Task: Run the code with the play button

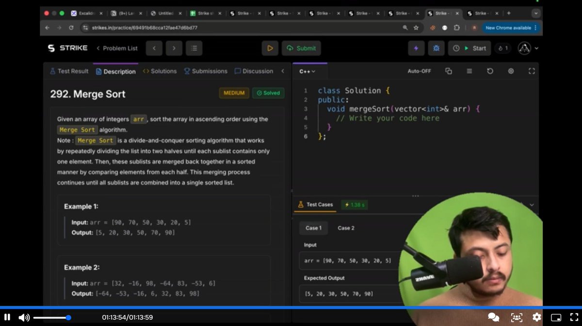Action: coord(270,48)
